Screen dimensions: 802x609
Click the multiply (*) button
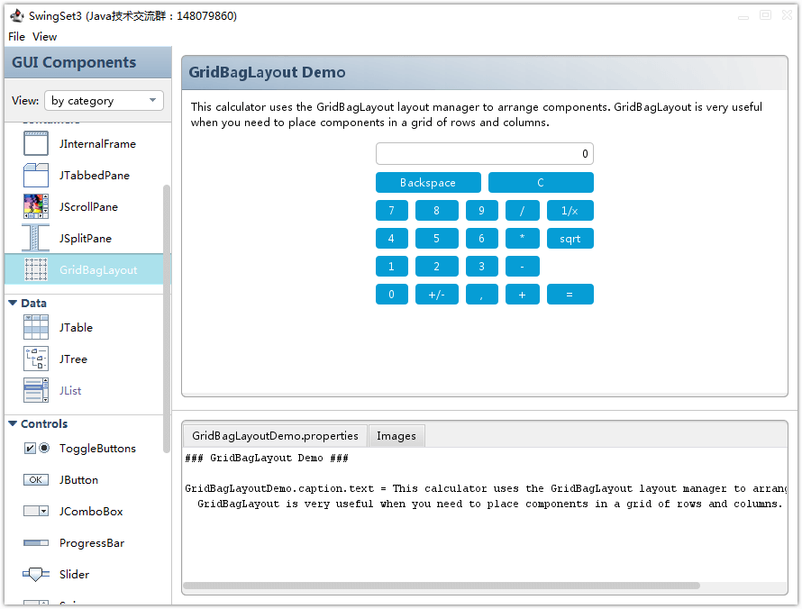coord(523,238)
